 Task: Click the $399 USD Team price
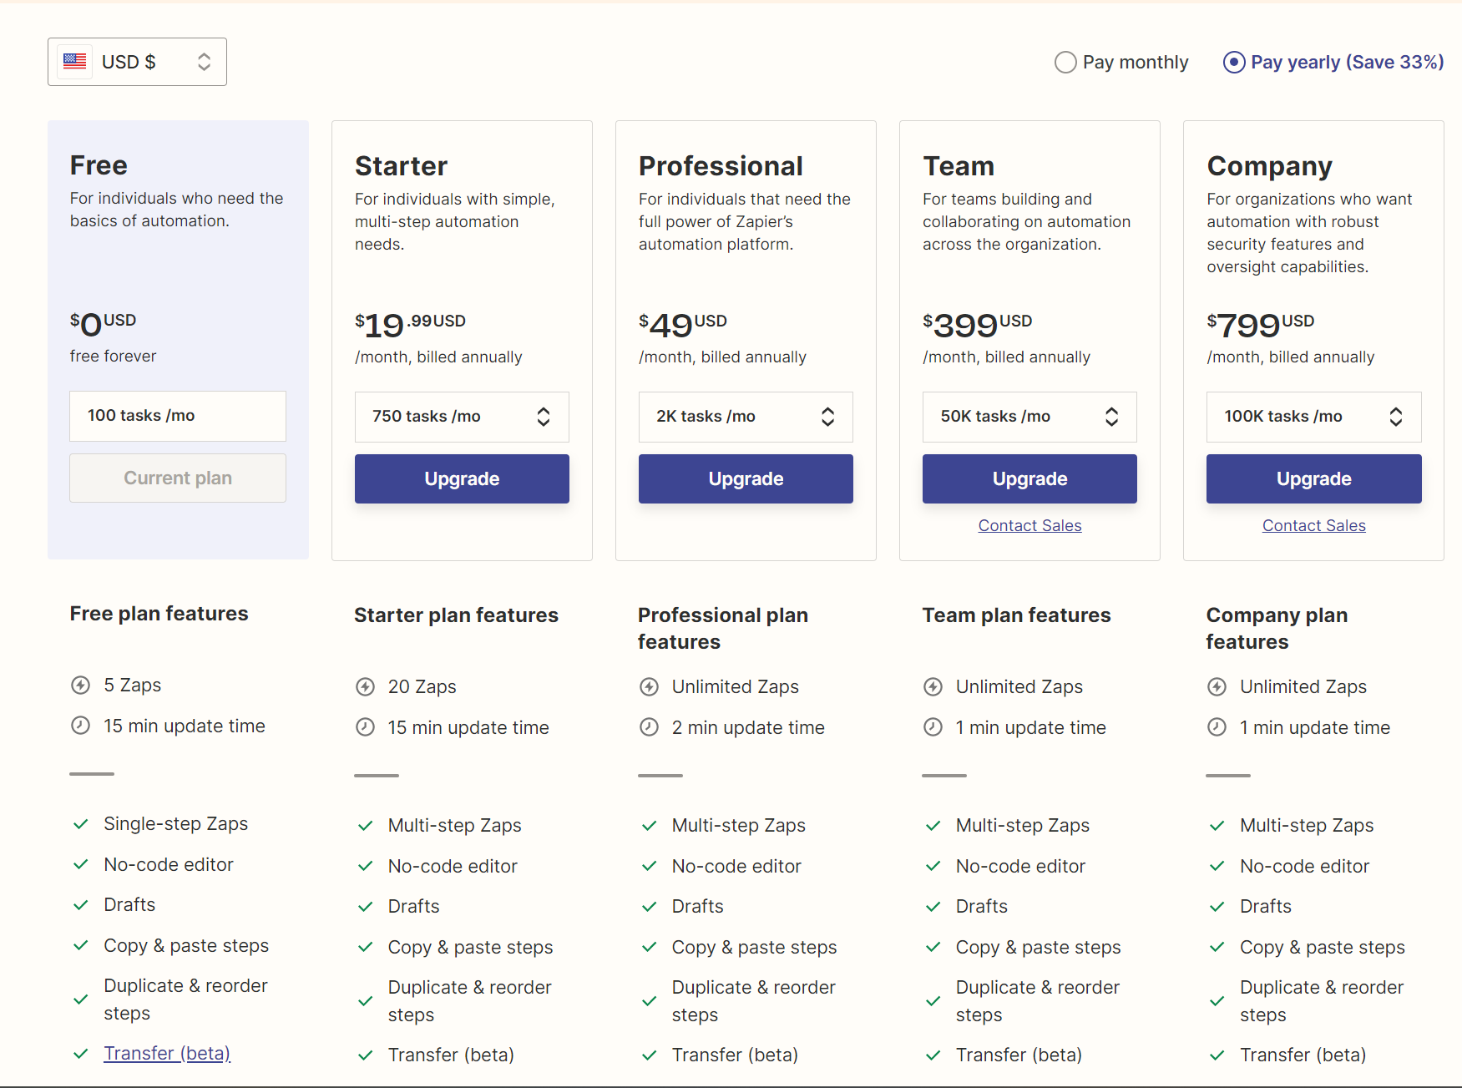[977, 325]
